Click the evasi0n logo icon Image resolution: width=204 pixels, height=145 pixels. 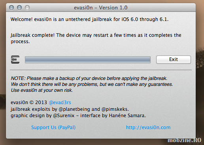point(15,59)
